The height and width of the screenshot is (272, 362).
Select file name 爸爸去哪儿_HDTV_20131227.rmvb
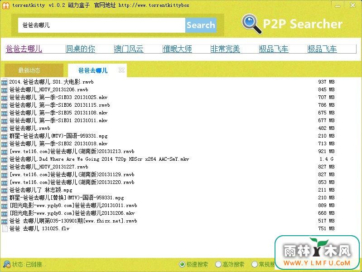tap(49, 167)
